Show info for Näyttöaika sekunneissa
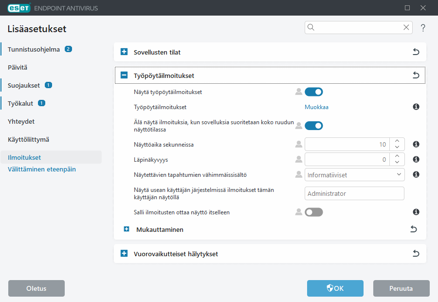The image size is (438, 302). (416, 144)
